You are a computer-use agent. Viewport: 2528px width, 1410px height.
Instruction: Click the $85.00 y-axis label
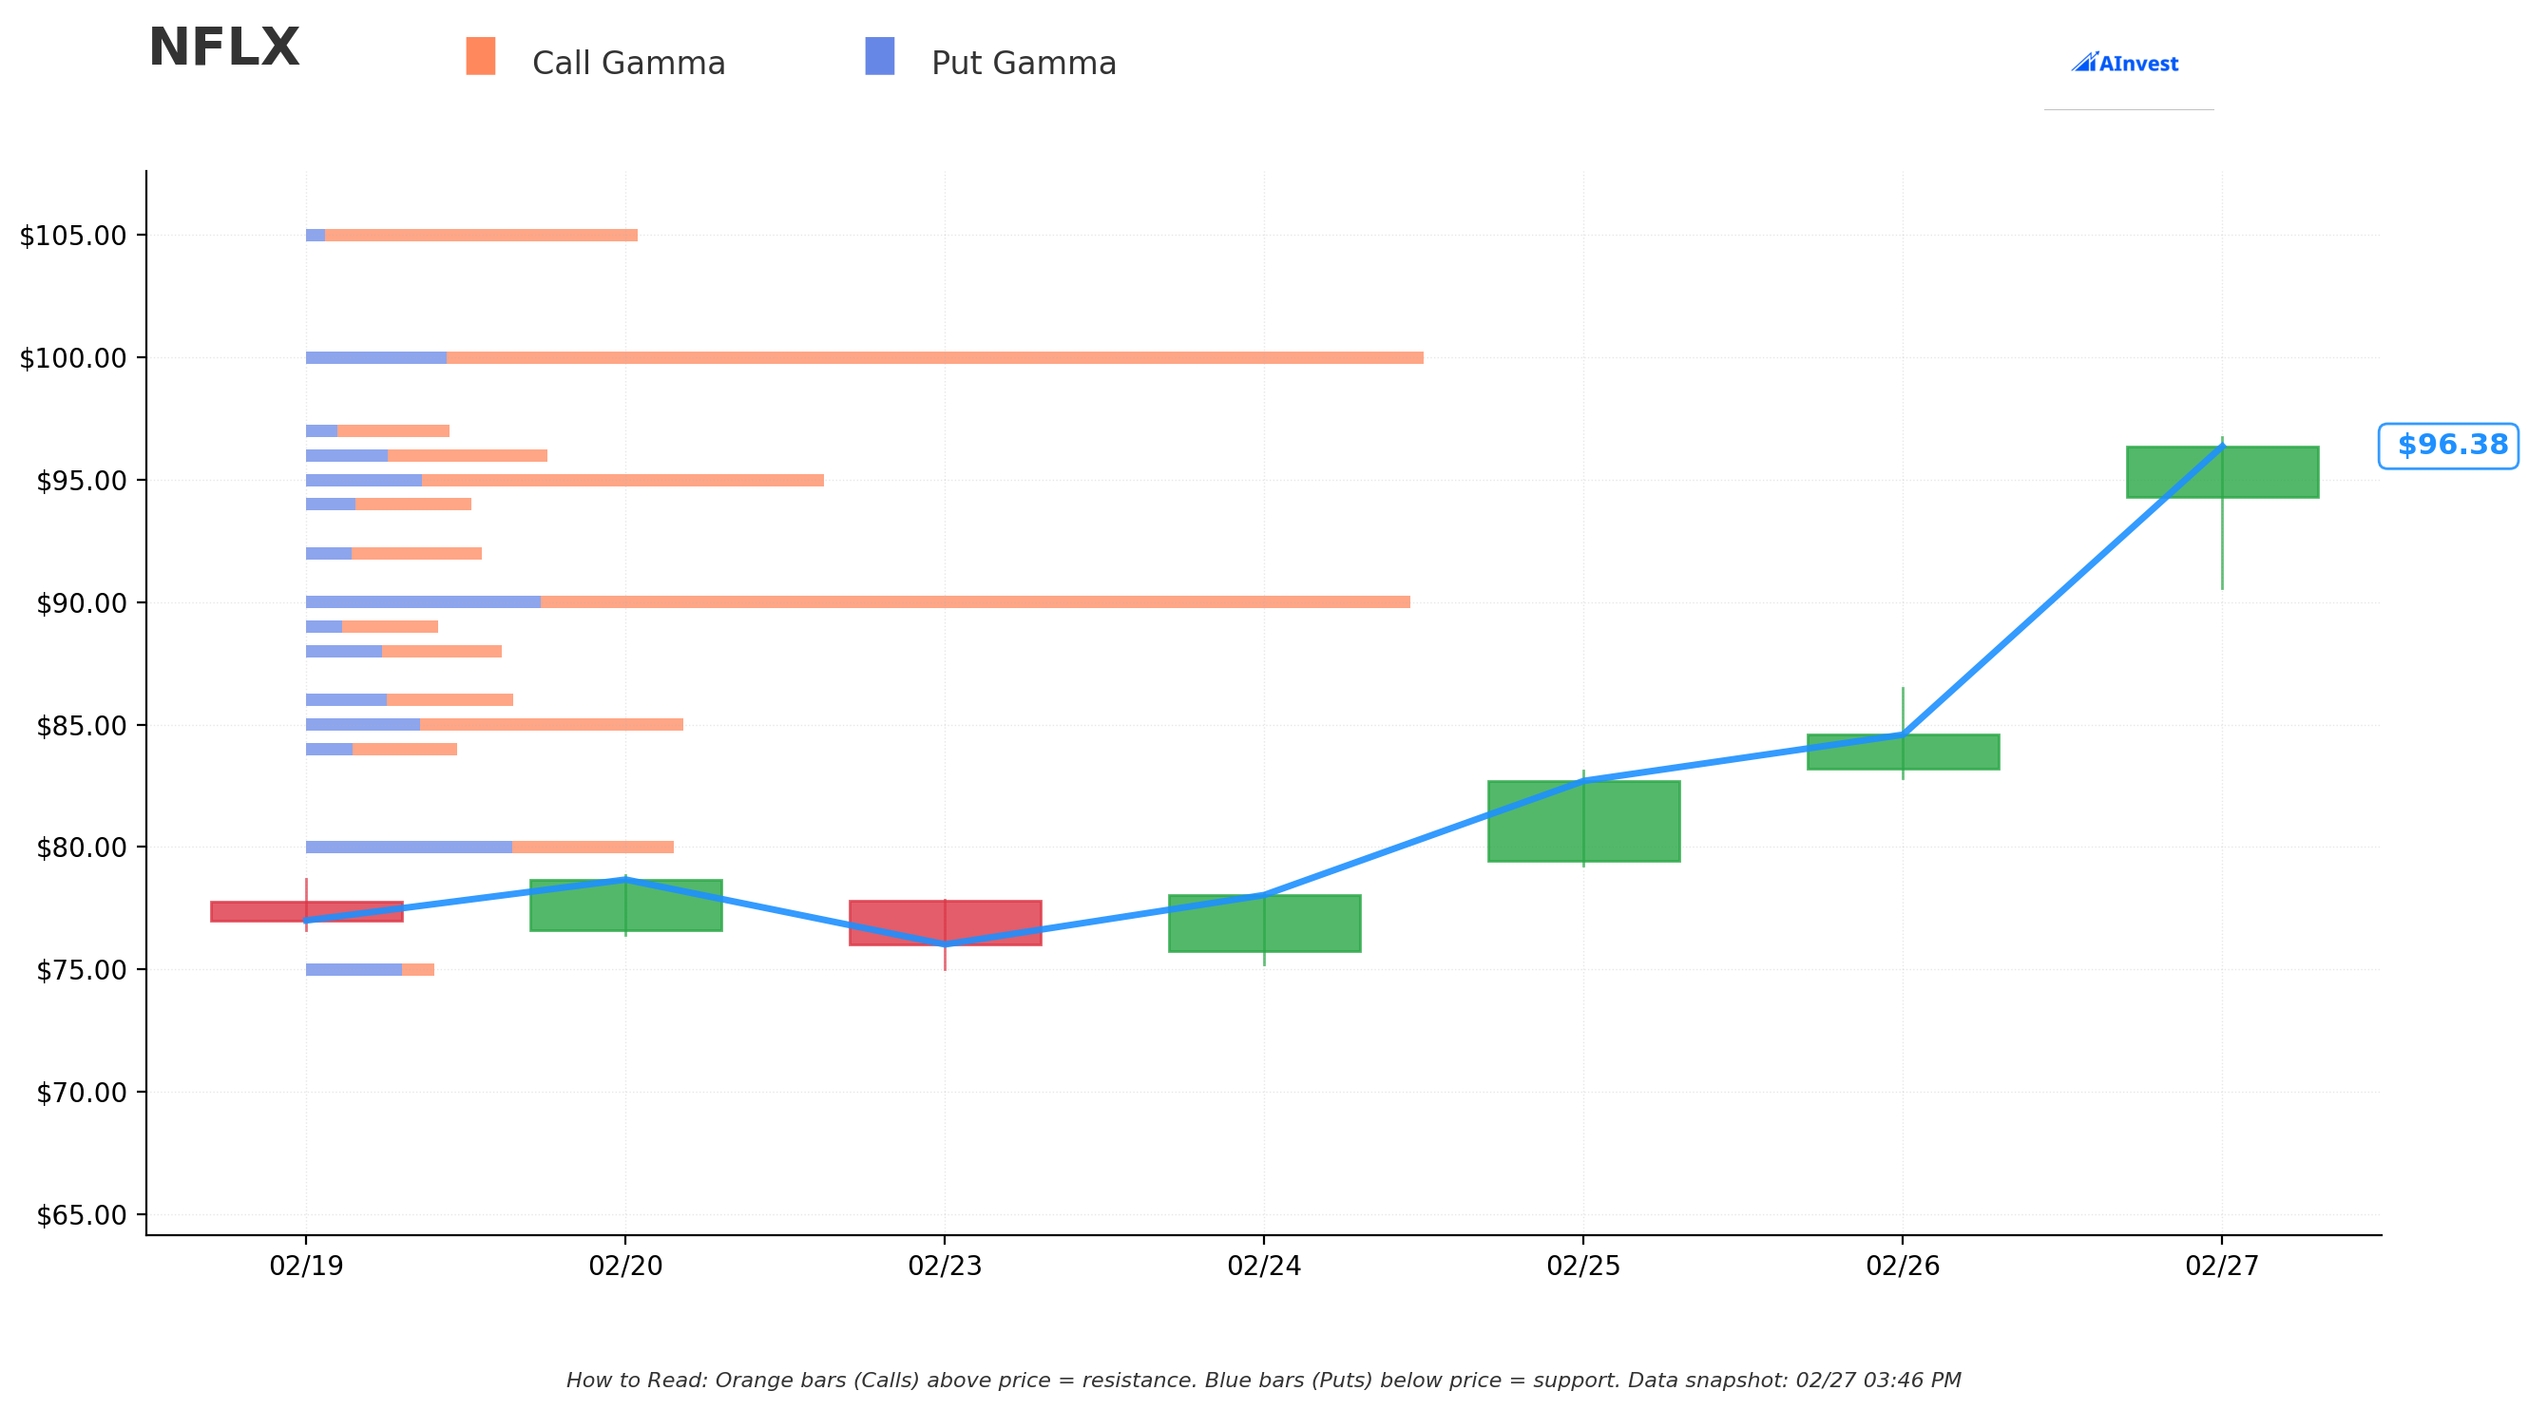[x=82, y=725]
